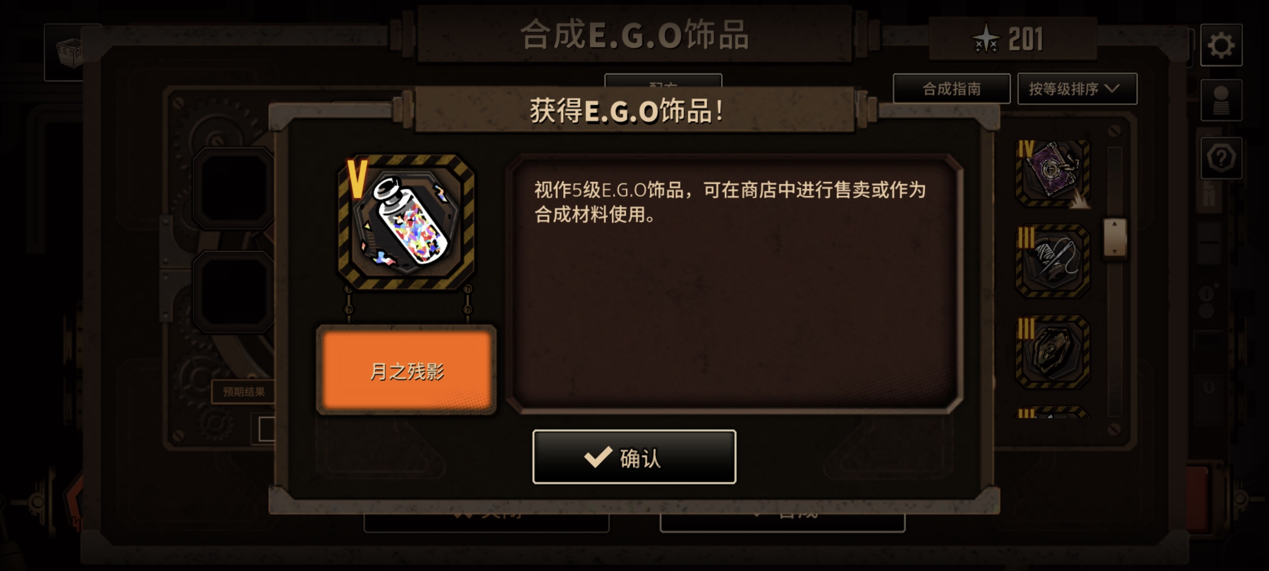
Task: Select the upper empty ingredient slot
Action: (x=234, y=188)
